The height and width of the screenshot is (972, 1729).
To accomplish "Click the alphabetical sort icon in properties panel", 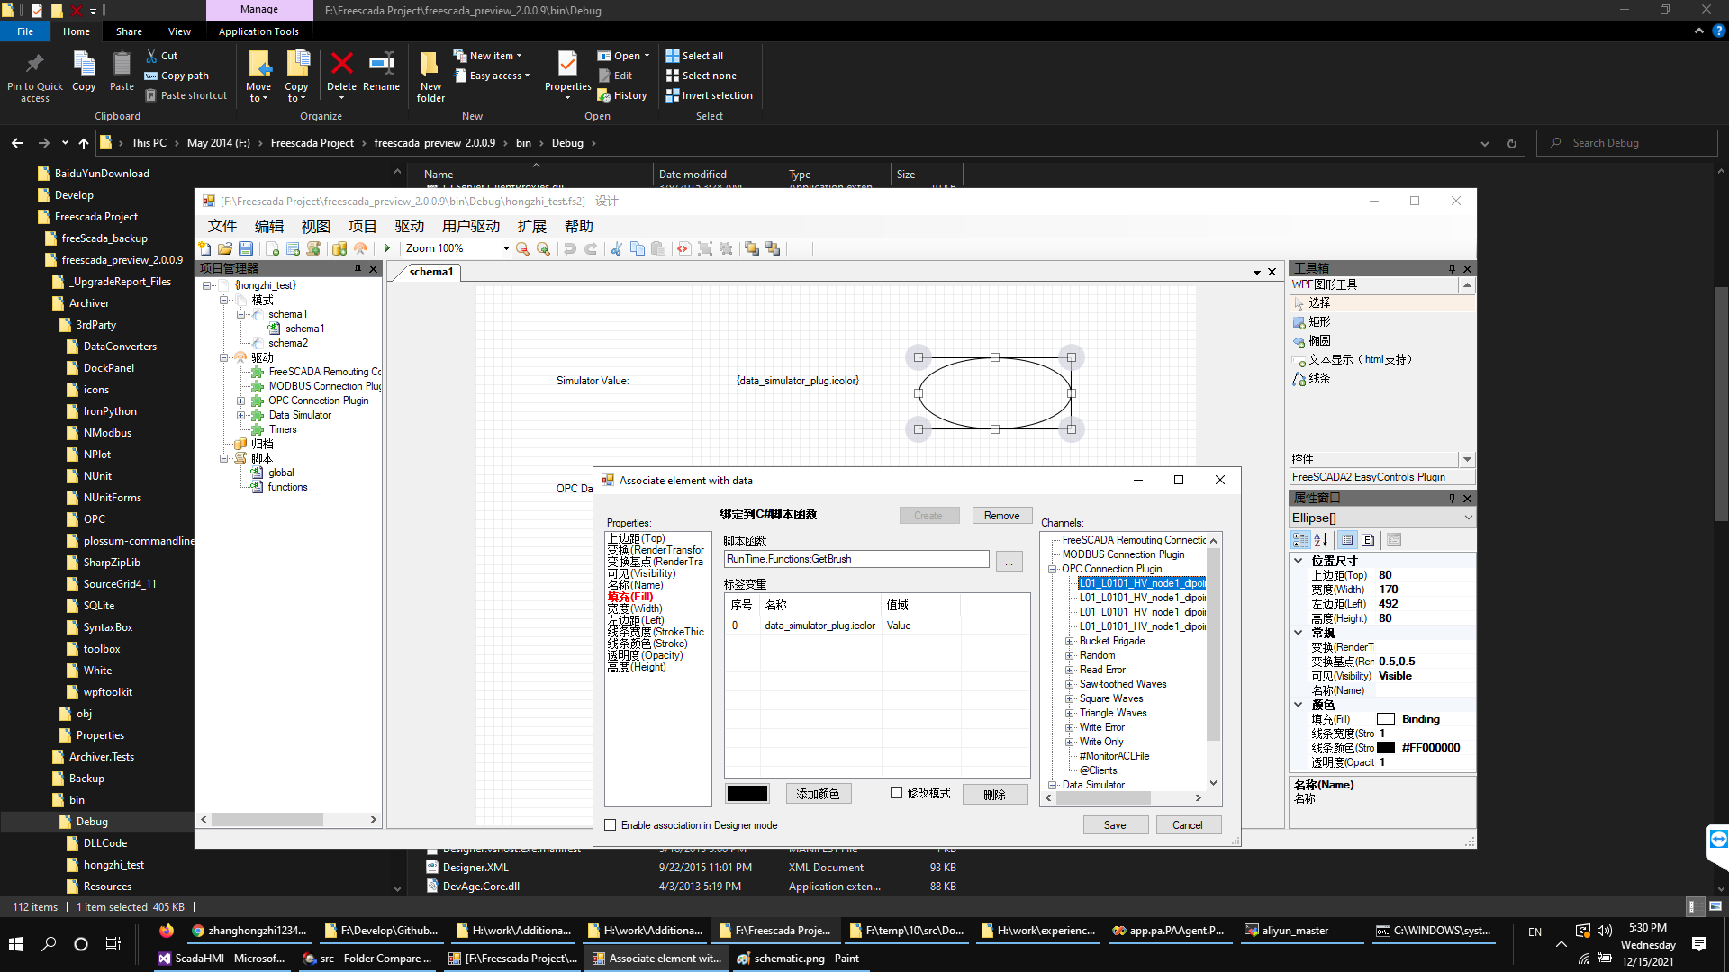I will (1320, 540).
